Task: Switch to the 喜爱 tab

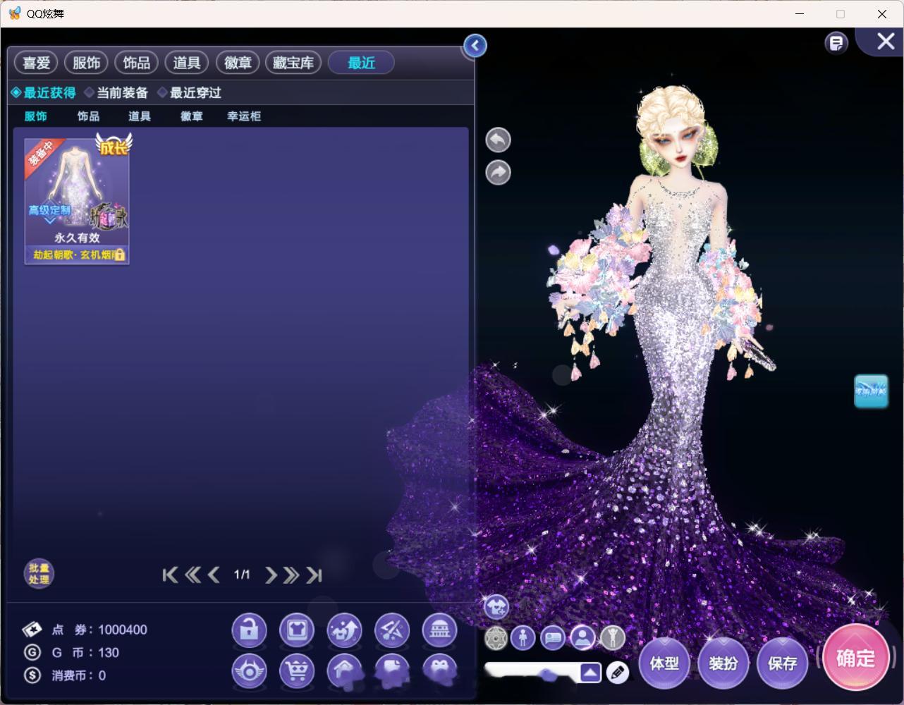Action: pyautogui.click(x=36, y=63)
